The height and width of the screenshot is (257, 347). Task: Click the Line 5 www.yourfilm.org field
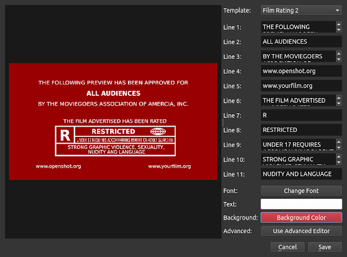point(301,85)
